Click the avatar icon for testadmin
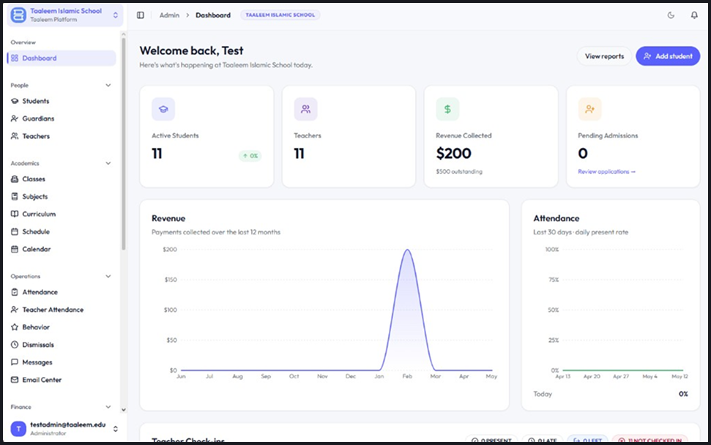The height and width of the screenshot is (445, 711). 18,428
